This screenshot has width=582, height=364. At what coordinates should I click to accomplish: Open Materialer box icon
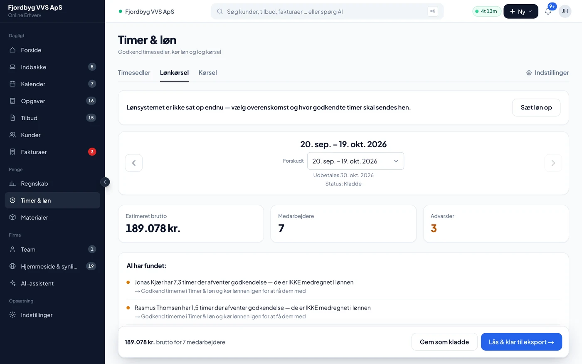click(x=12, y=217)
